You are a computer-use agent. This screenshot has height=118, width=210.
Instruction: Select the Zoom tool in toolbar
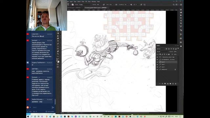point(58,54)
